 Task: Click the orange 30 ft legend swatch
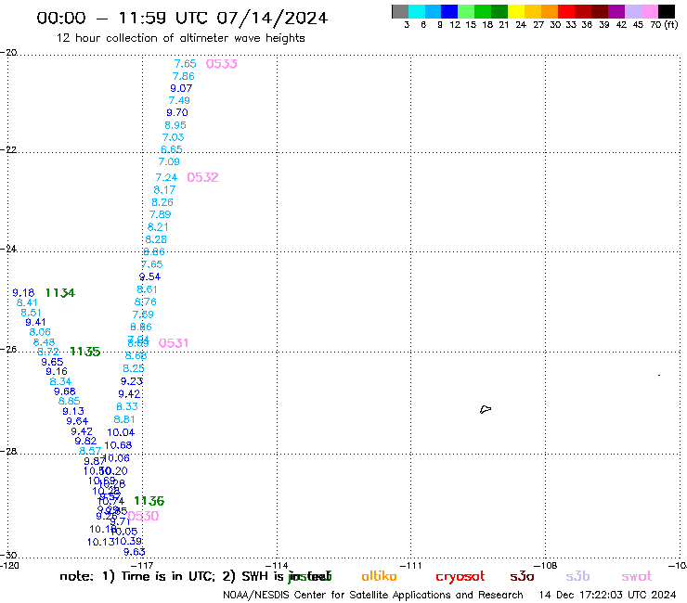pyautogui.click(x=550, y=11)
